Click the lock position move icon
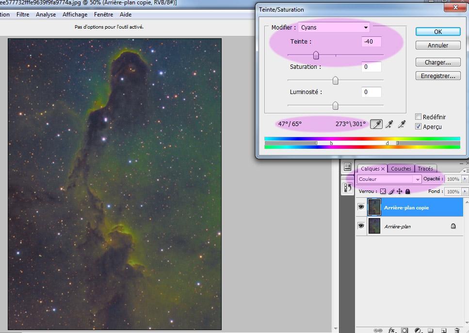Viewport: 469px width, 333px height. coord(399,191)
